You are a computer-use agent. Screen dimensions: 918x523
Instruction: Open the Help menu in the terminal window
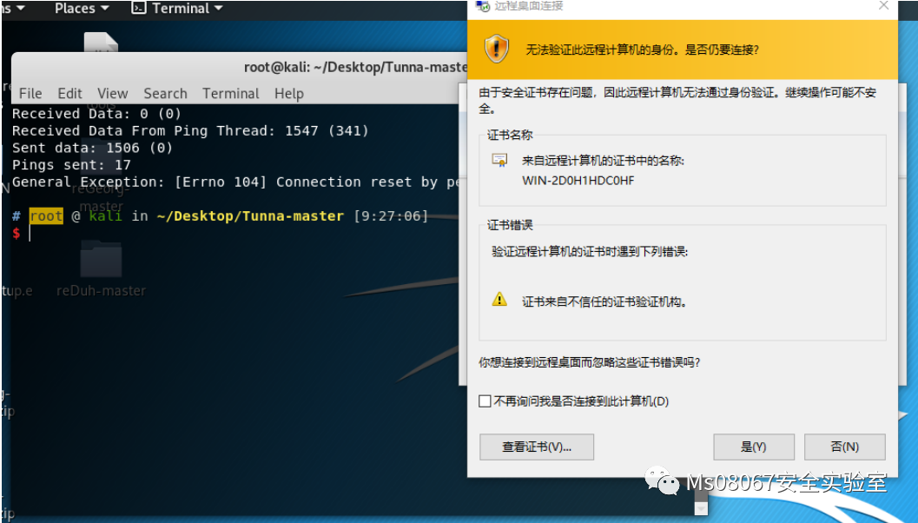(288, 93)
